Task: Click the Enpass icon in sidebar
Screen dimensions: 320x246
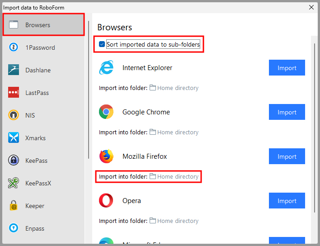Action: pyautogui.click(x=14, y=228)
